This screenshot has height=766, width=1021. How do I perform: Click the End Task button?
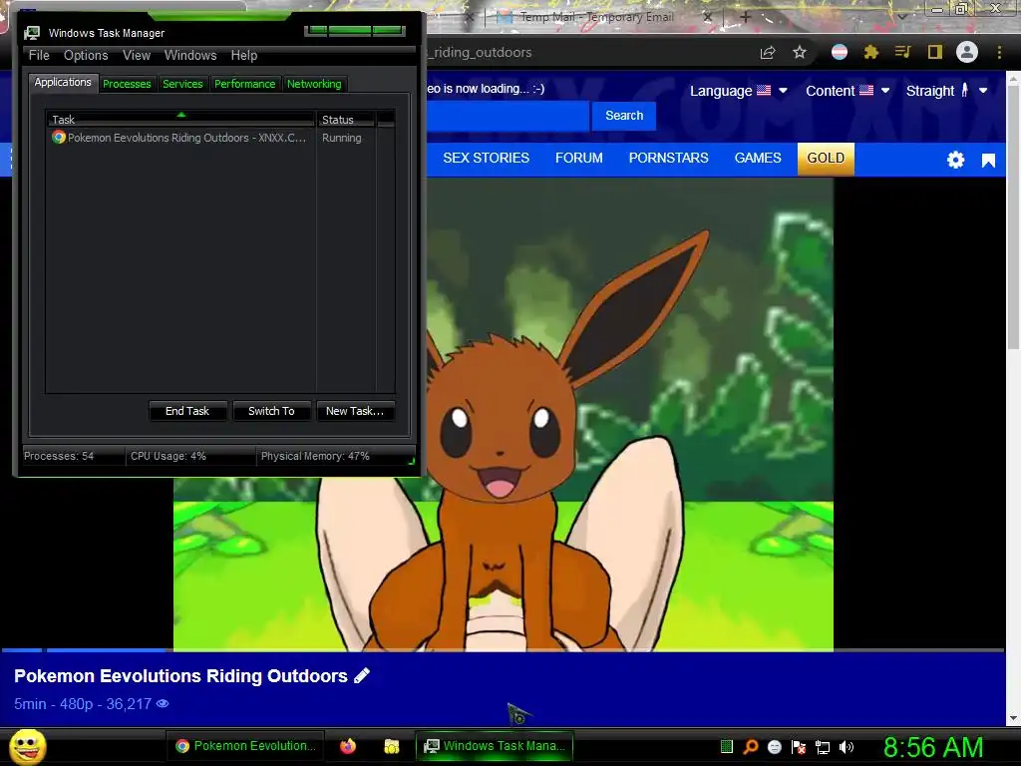[187, 411]
